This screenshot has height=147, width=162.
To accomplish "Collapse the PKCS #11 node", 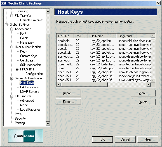I will coord(17,69).
